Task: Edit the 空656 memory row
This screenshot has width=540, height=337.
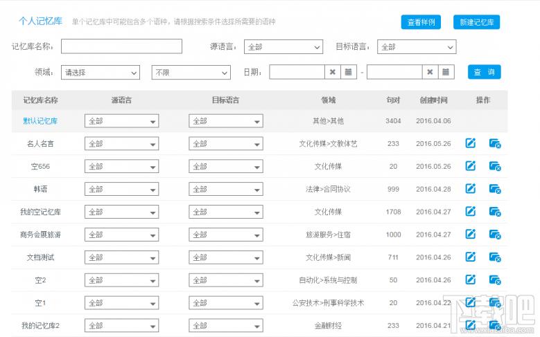Action: (x=471, y=166)
